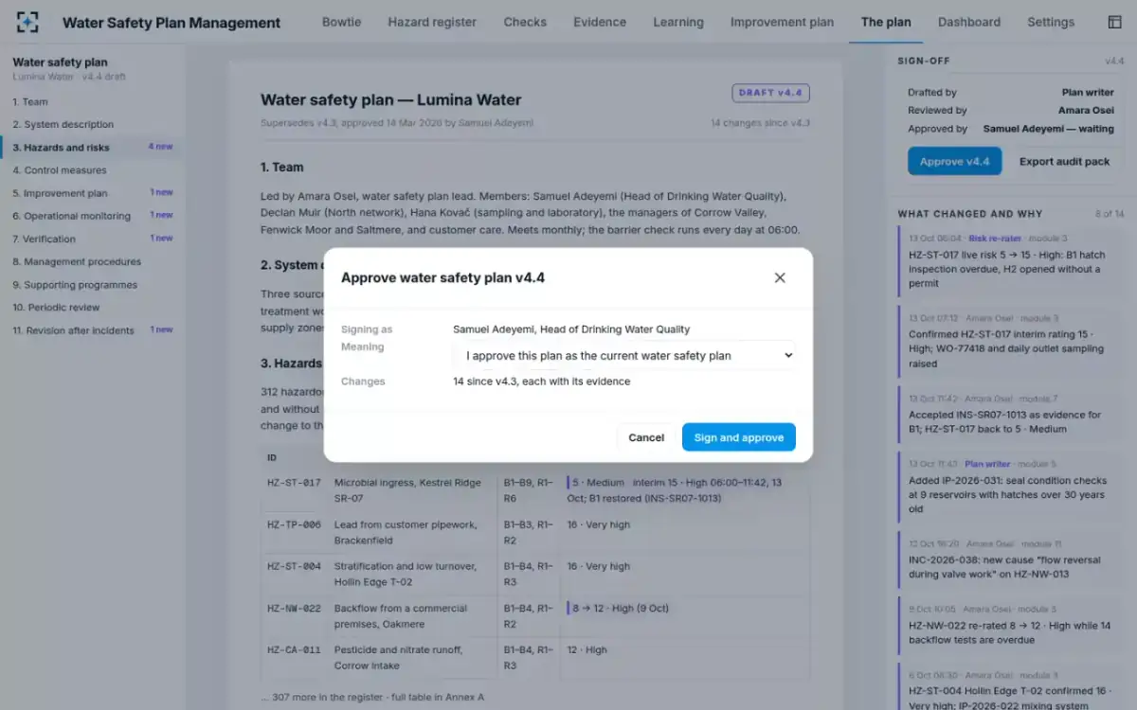The height and width of the screenshot is (710, 1137).
Task: Open the Meaning dropdown
Action: click(x=623, y=355)
